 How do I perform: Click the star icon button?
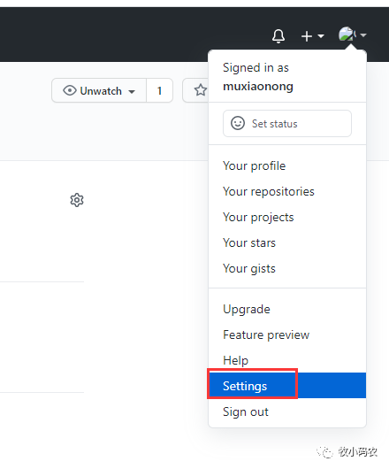coord(200,90)
